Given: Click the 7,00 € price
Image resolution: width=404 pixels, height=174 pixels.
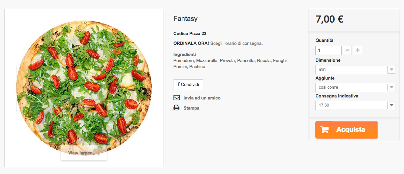Looking at the screenshot, I should [329, 19].
